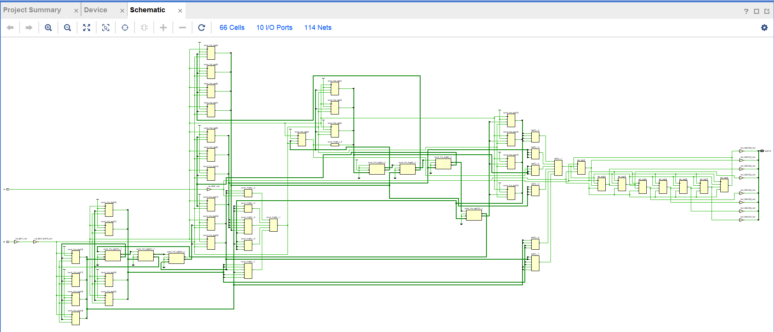Screen dimensions: 774x332
Task: Open the 114 Nets link
Action: click(318, 28)
